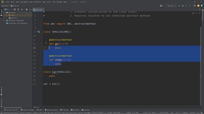The width and height of the screenshot is (204, 114).
Task: Click the status bar tool-window quick access icon
Action: tap(1, 112)
